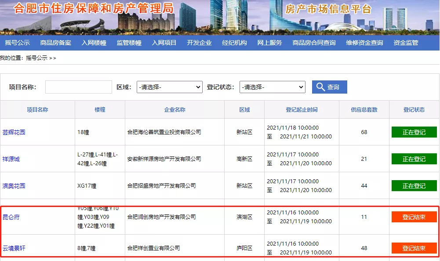The height and width of the screenshot is (261, 440).
Task: Expand the 区域 dropdown
Action: click(170, 87)
